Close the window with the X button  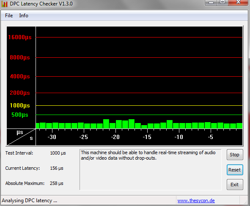[x=238, y=3]
